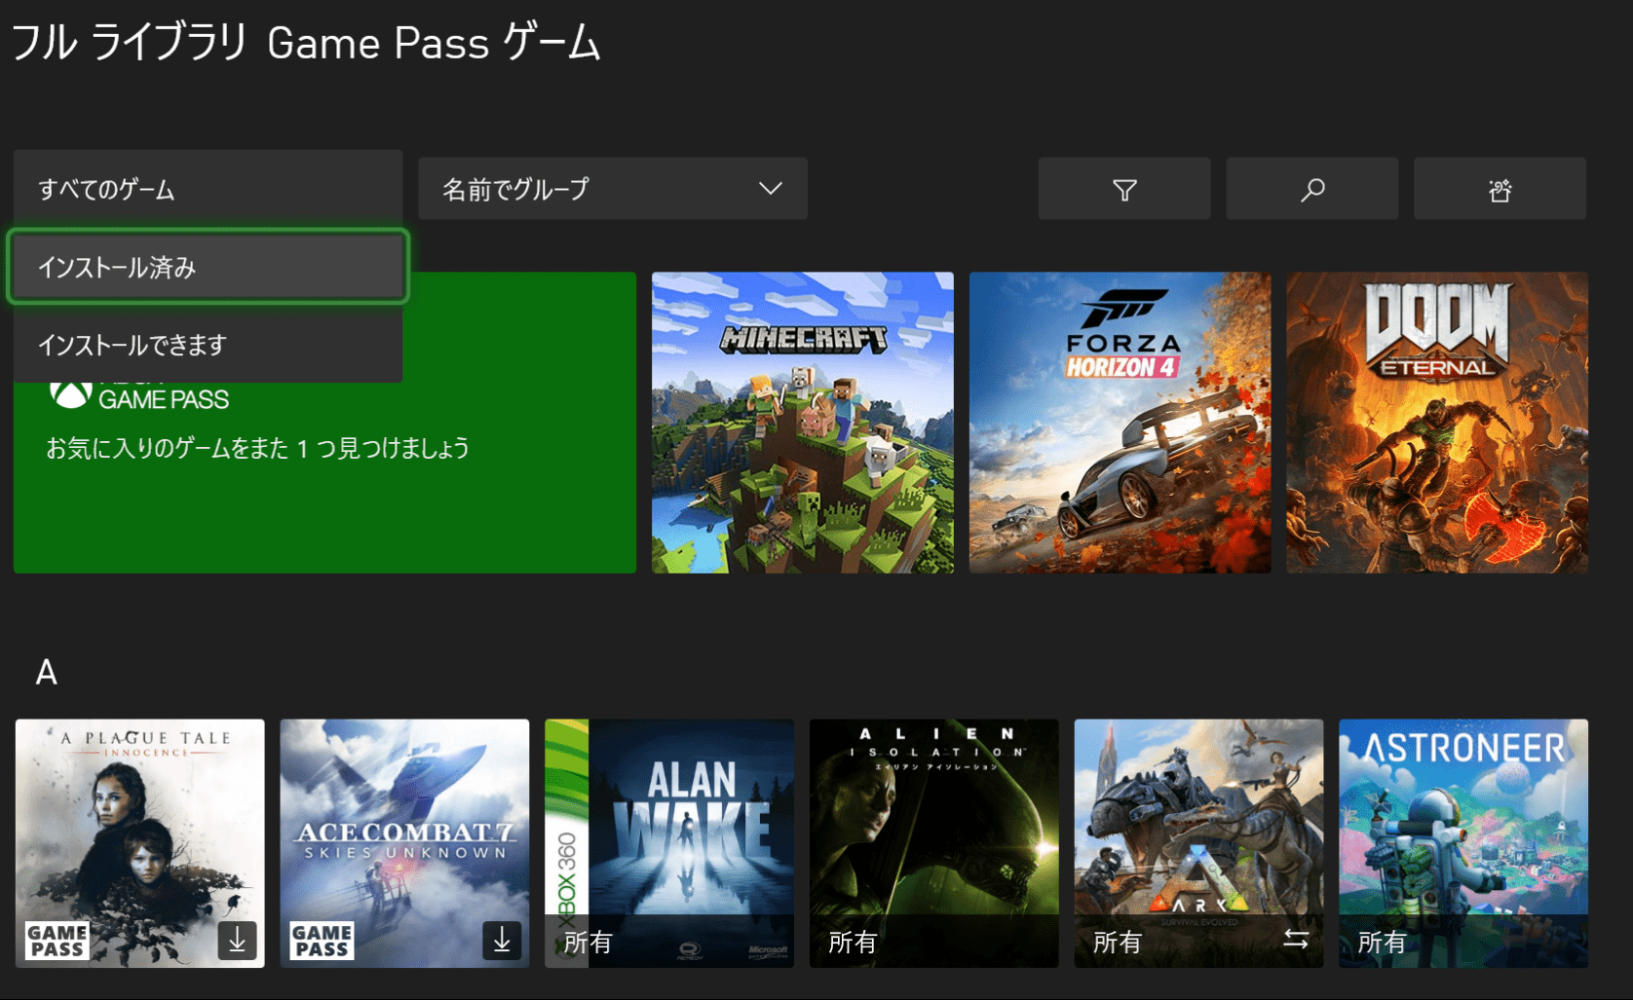Click the 所有 label on ARK tile
Image resolution: width=1633 pixels, height=1000 pixels.
pyautogui.click(x=1118, y=943)
